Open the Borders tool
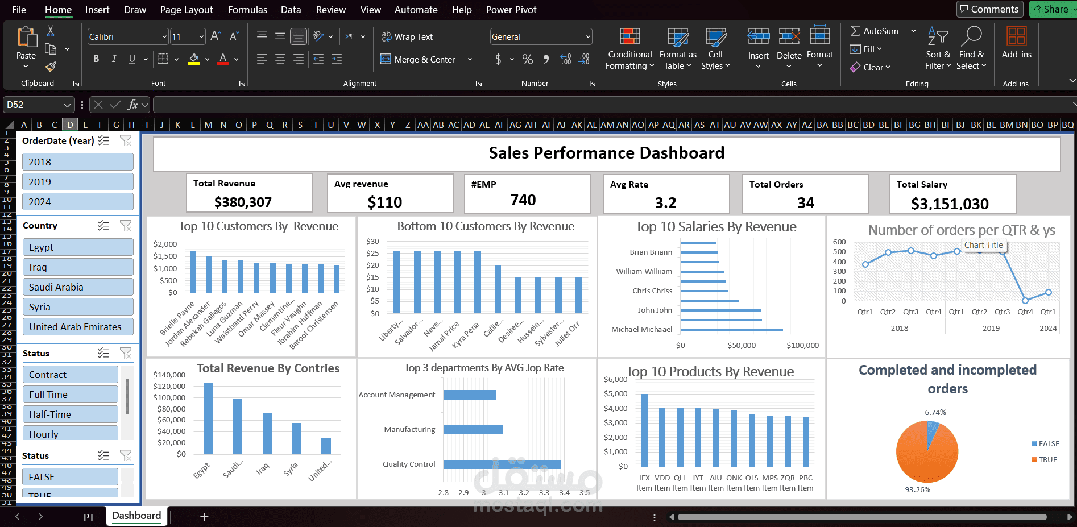The width and height of the screenshot is (1077, 527). coord(163,59)
